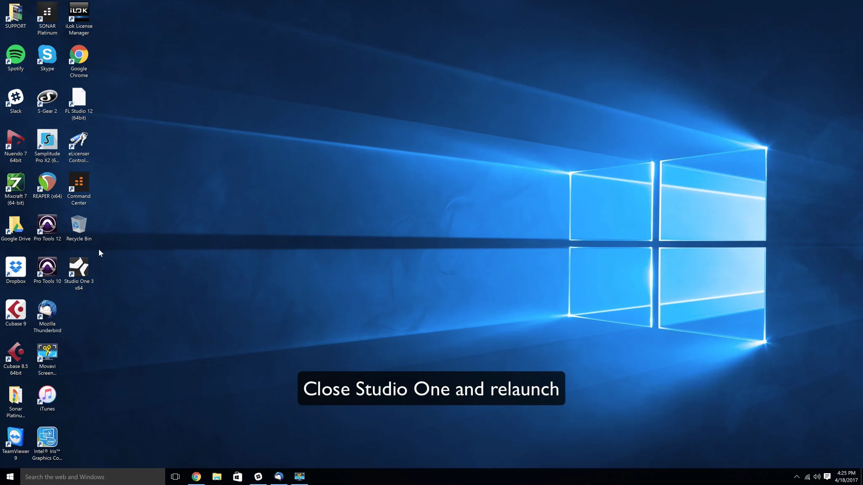Select the Spotify desktop icon
The height and width of the screenshot is (485, 863).
16,58
